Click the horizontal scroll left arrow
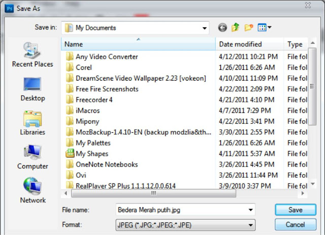The image size is (325, 235). (x=66, y=193)
